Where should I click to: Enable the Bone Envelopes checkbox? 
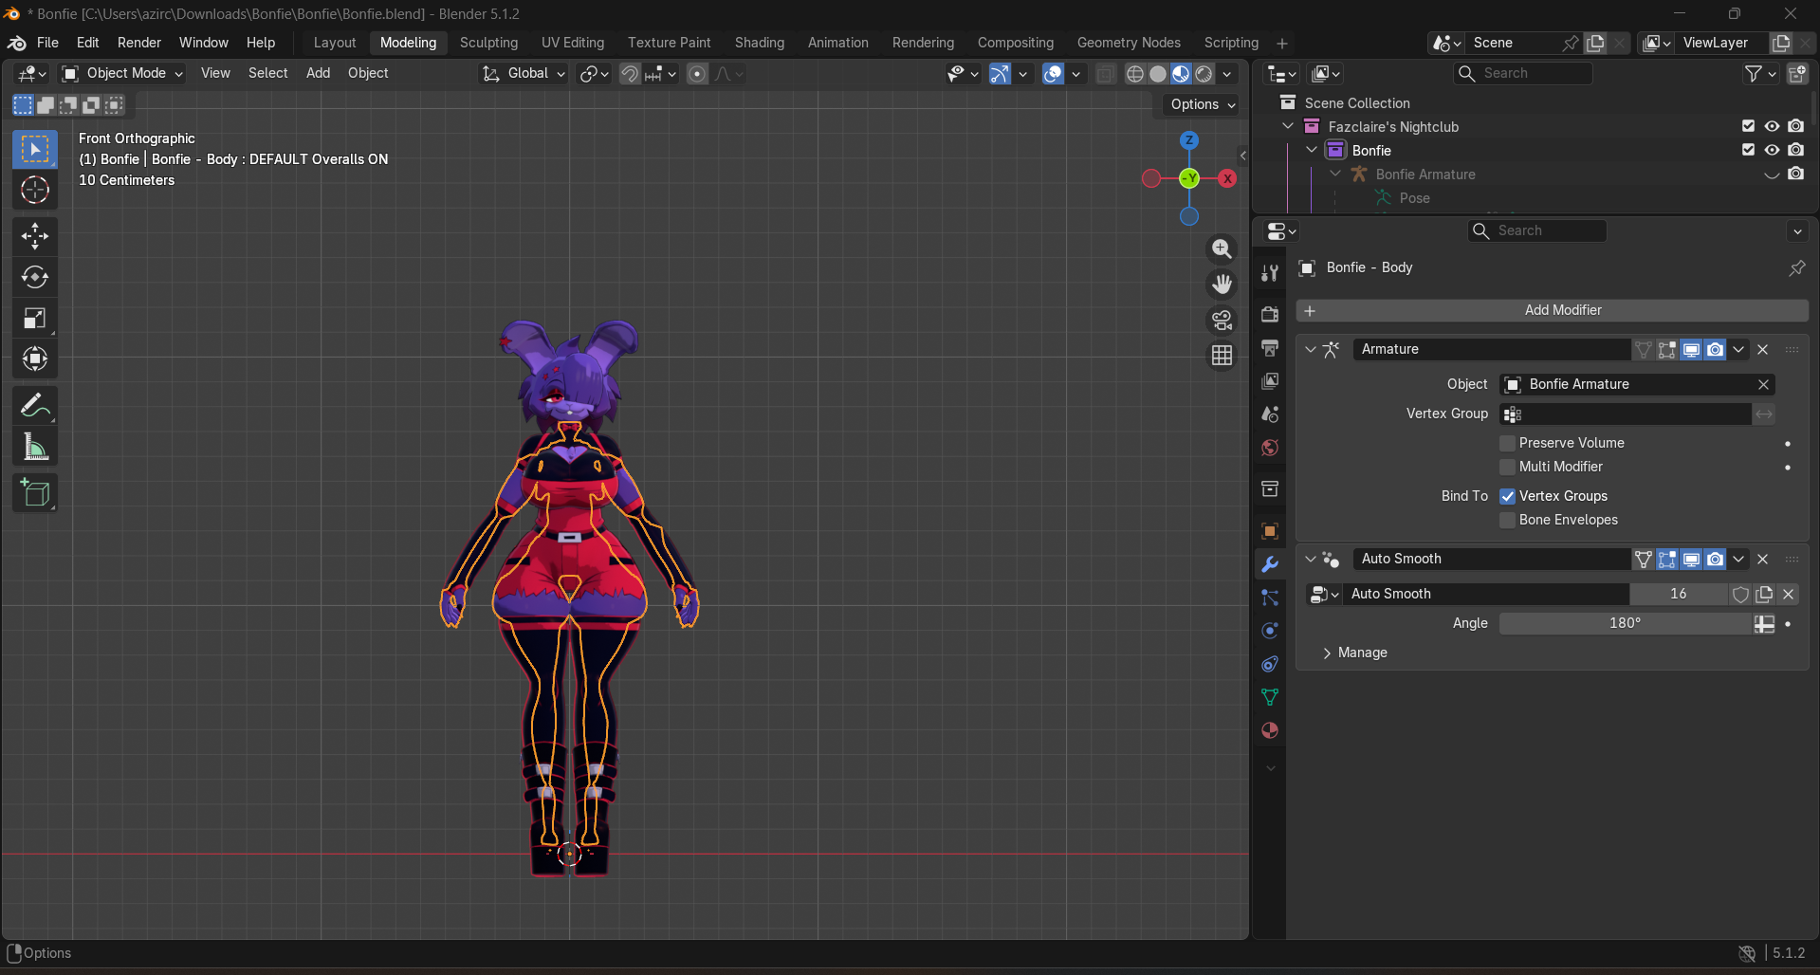click(1507, 521)
